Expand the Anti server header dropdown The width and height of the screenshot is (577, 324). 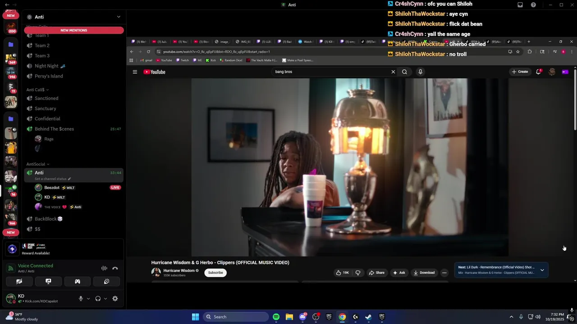tap(119, 17)
